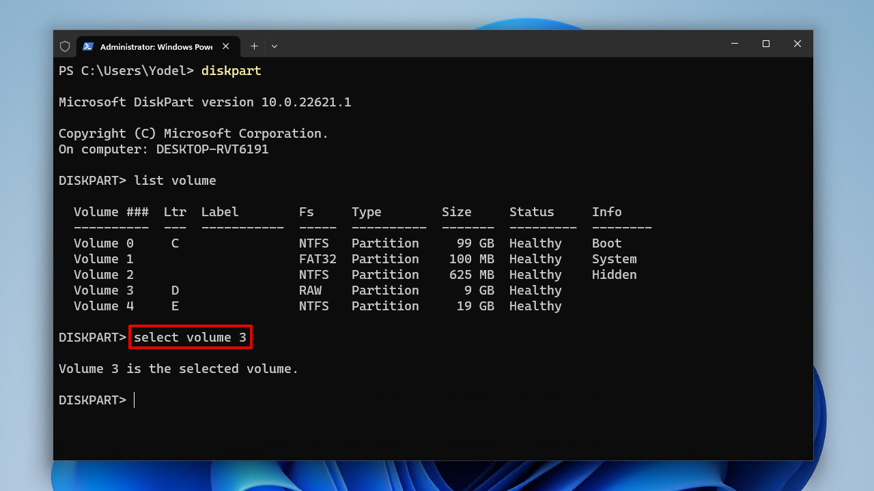Click 'Boot' info of Volume 0
Viewport: 874px width, 491px height.
606,243
